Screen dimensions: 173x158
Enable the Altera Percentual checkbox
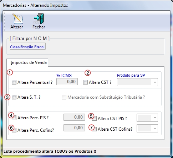coord(14,82)
